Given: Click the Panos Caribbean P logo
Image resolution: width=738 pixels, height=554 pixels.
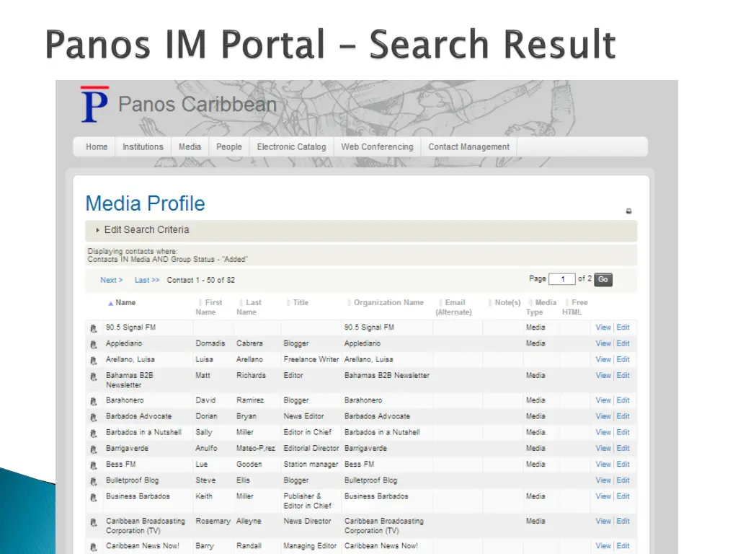Looking at the screenshot, I should click(94, 104).
